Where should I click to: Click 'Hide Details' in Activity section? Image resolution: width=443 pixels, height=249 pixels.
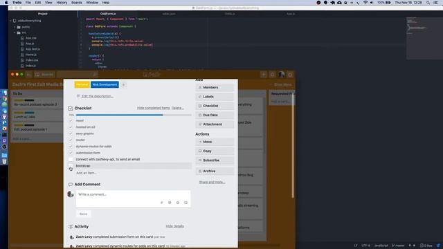tap(175, 226)
